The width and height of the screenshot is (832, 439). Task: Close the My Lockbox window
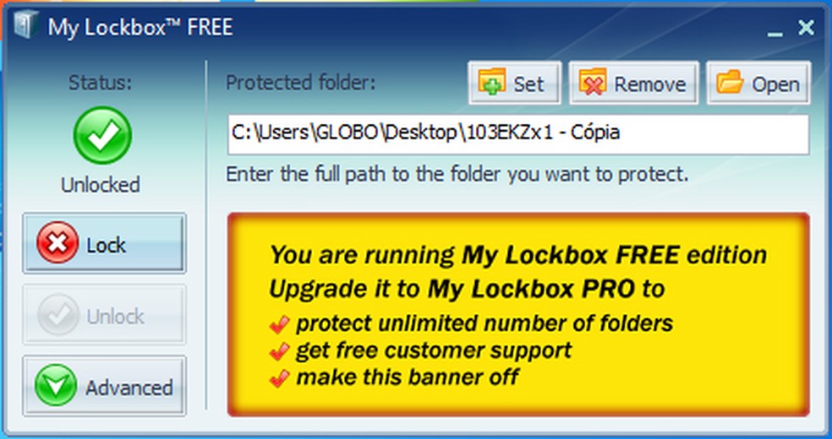(x=806, y=28)
